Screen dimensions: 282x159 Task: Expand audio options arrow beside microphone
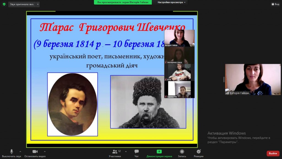(20, 151)
